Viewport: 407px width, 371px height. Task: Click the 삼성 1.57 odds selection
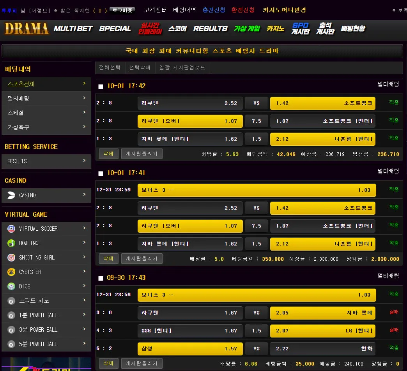pos(190,349)
